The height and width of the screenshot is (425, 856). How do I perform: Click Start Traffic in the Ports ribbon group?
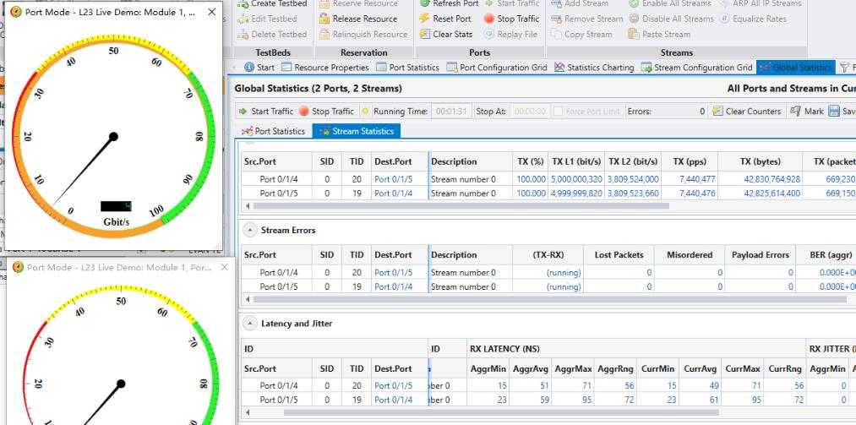tap(512, 3)
